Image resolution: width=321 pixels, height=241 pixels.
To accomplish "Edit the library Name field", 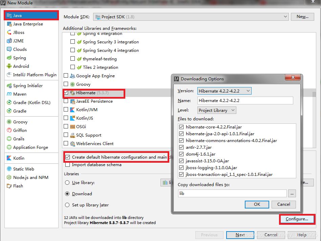I will point(245,101).
